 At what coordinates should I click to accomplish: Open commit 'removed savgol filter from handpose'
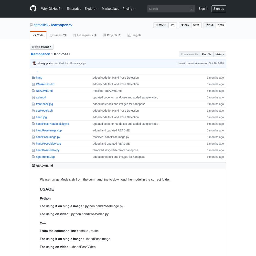(x=115, y=150)
